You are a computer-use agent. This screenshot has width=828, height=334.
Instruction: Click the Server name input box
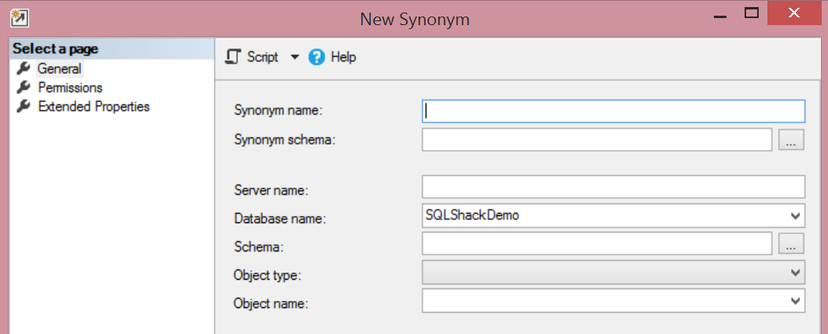(613, 187)
